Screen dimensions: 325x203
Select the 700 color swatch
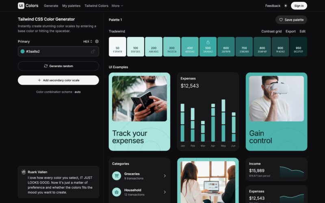coord(244,47)
